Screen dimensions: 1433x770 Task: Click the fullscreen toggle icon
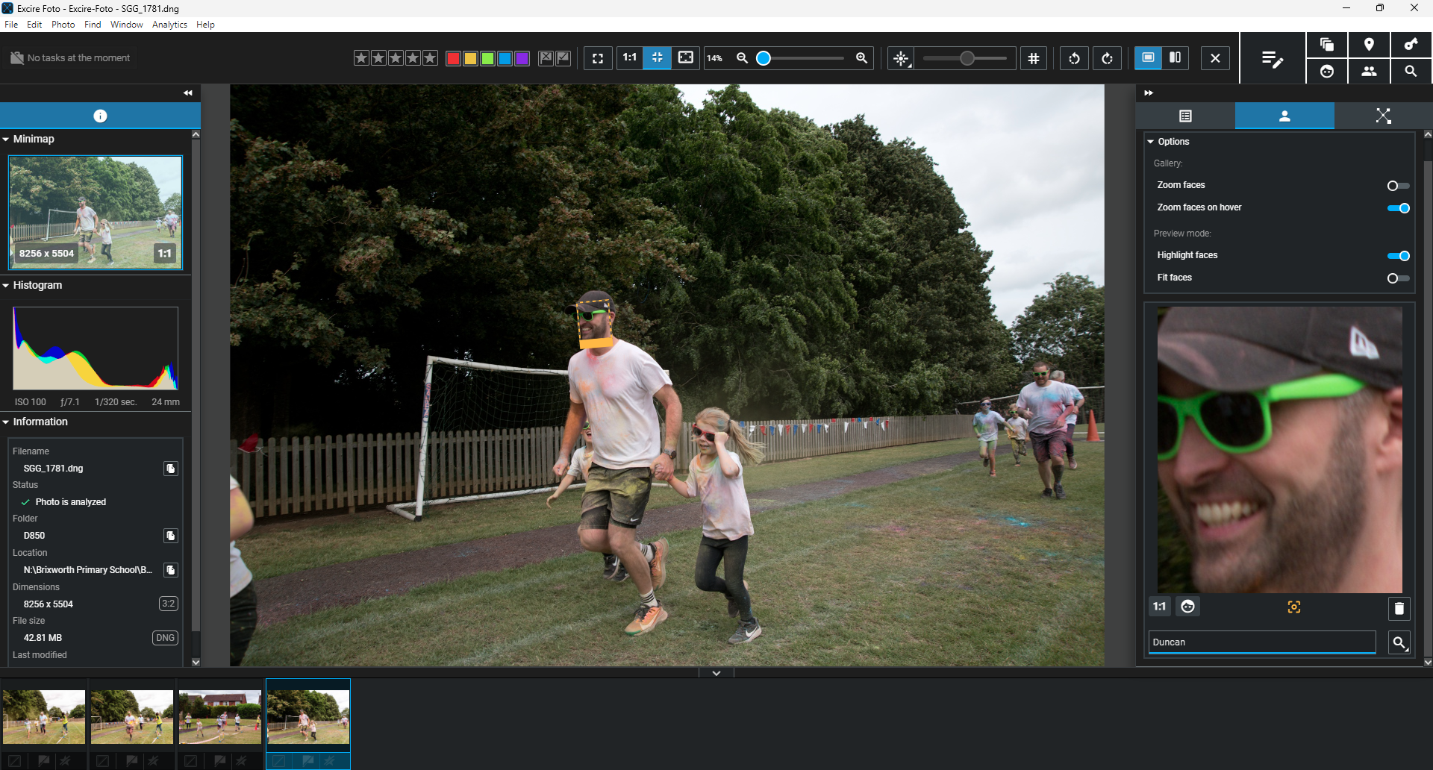(x=598, y=58)
